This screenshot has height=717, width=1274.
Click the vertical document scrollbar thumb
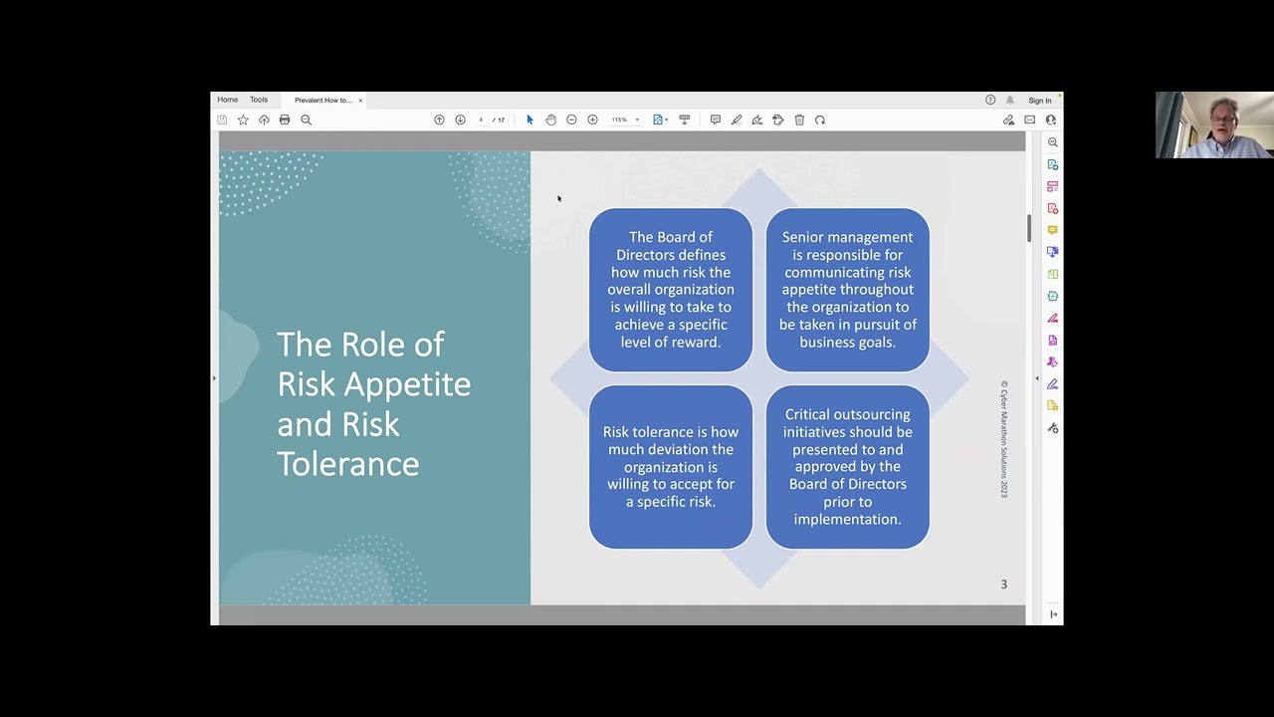pyautogui.click(x=1029, y=227)
